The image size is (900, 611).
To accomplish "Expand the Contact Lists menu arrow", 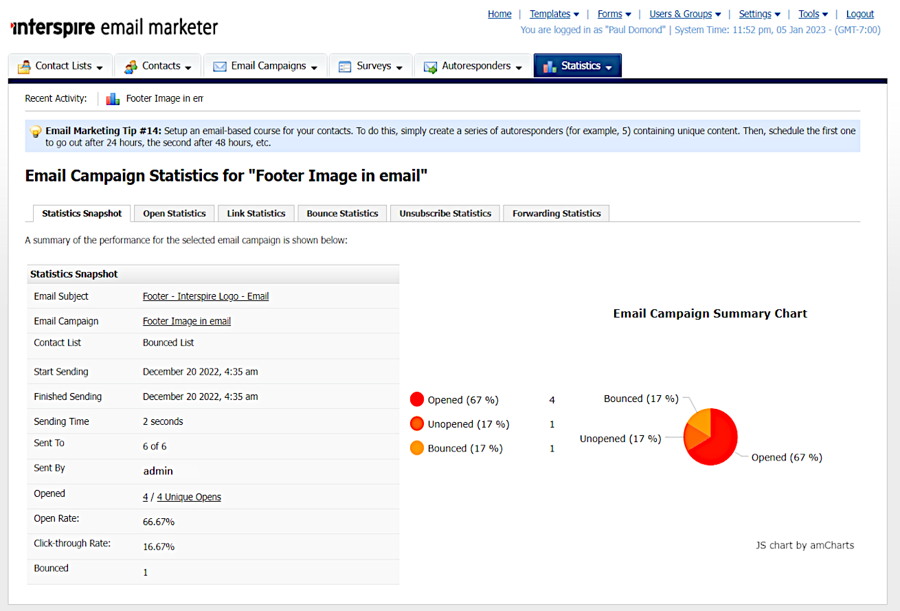I will tap(100, 67).
